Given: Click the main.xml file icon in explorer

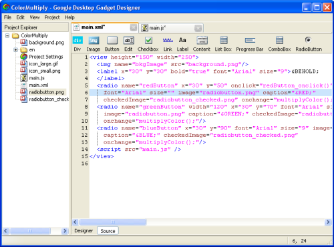Looking at the screenshot, I should (x=23, y=85).
